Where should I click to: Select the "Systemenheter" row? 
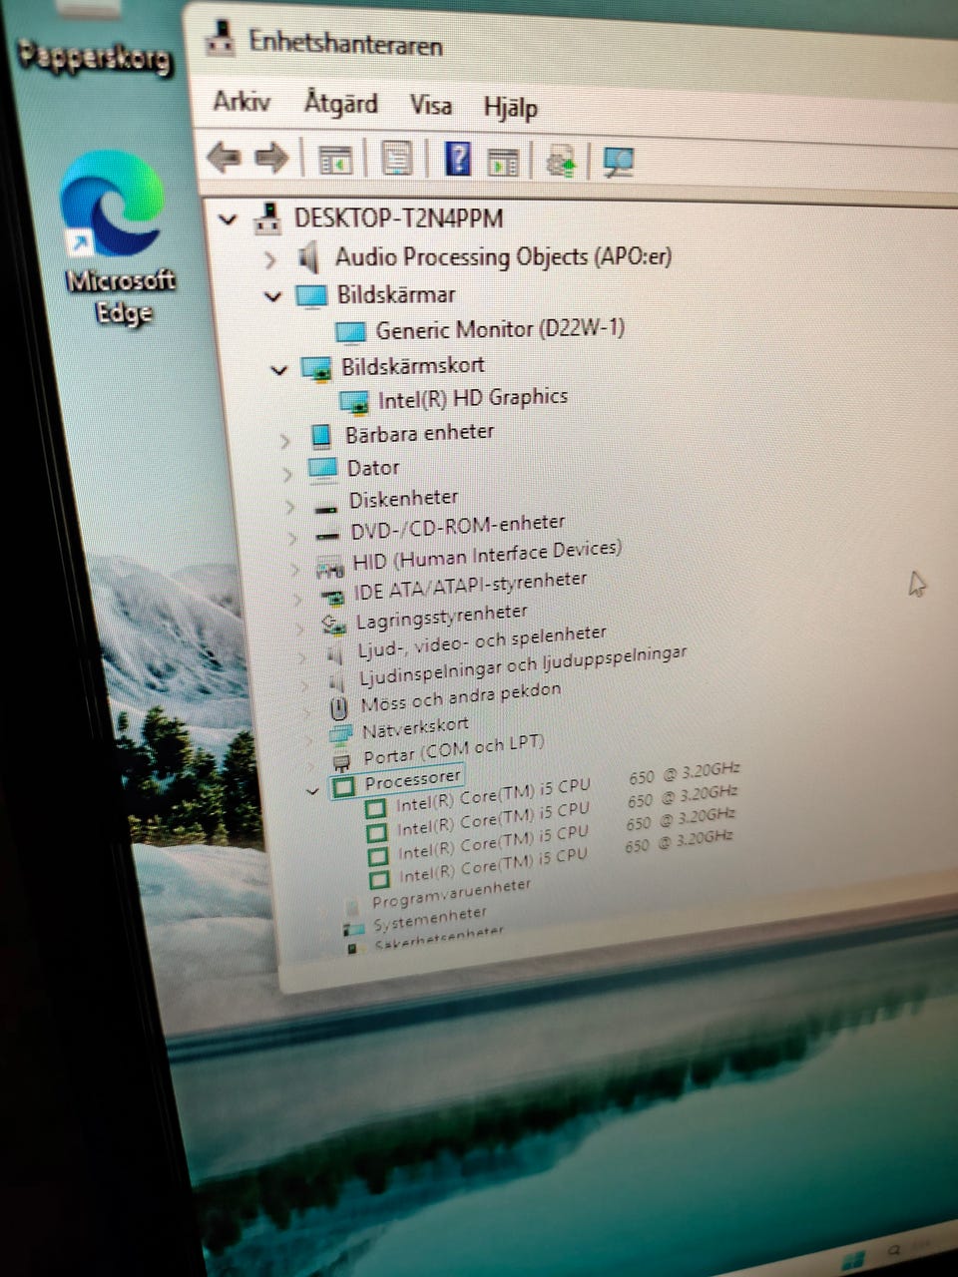429,918
